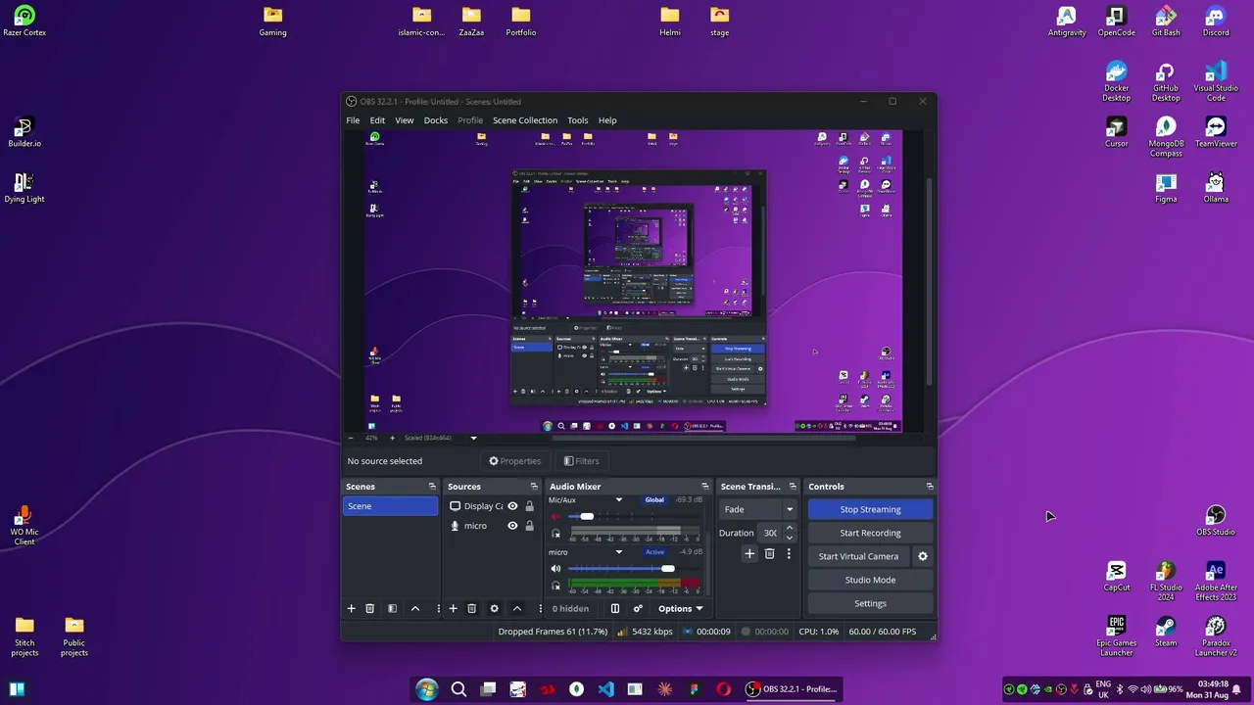Open the Mic/Aux channel dropdown arrow
1254x705 pixels.
click(618, 500)
